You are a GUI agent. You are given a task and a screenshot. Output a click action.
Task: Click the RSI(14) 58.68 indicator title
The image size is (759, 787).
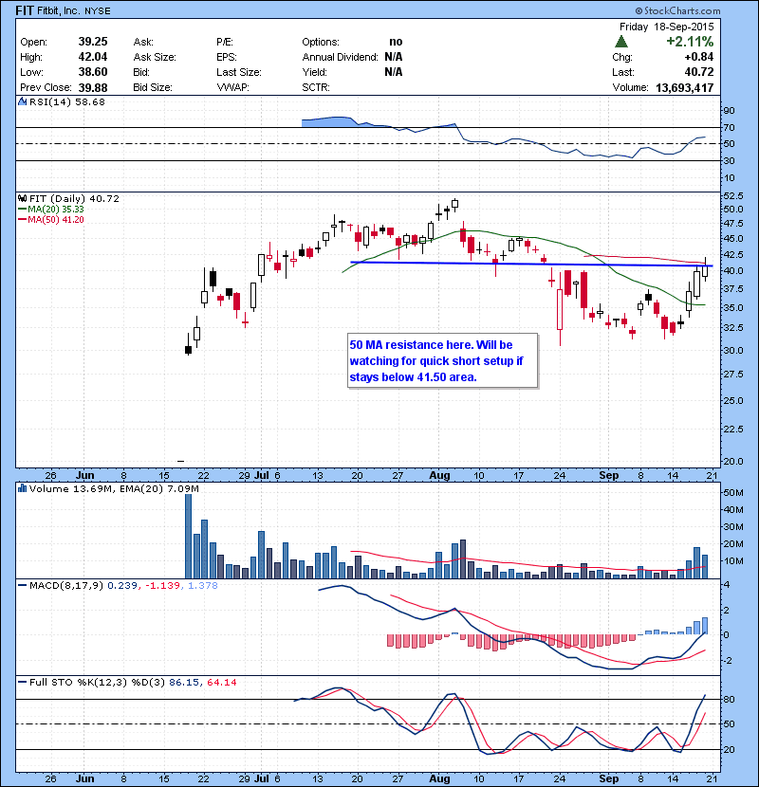pos(67,101)
